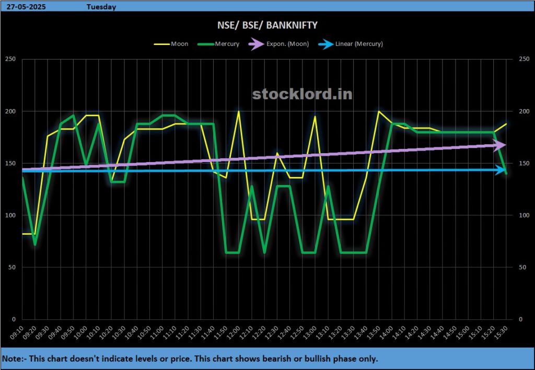Click the left axis label 150
The image size is (535, 370).
point(10,163)
